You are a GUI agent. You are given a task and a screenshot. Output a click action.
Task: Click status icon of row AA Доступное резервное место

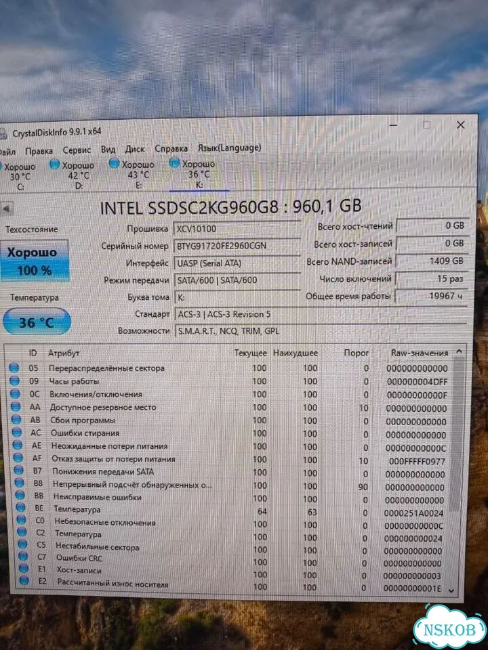tap(16, 407)
